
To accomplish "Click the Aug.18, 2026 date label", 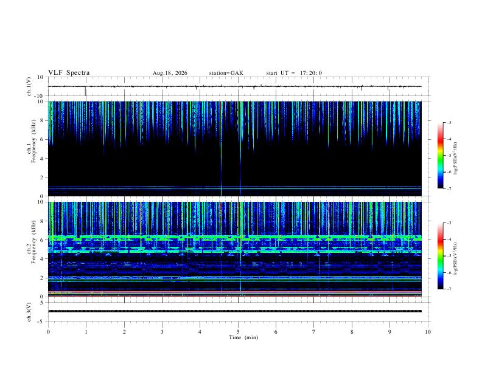I will [170, 73].
